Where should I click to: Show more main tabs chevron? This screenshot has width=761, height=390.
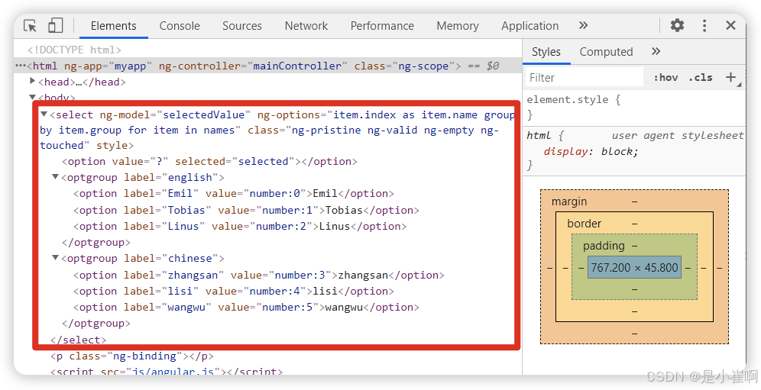pyautogui.click(x=584, y=25)
